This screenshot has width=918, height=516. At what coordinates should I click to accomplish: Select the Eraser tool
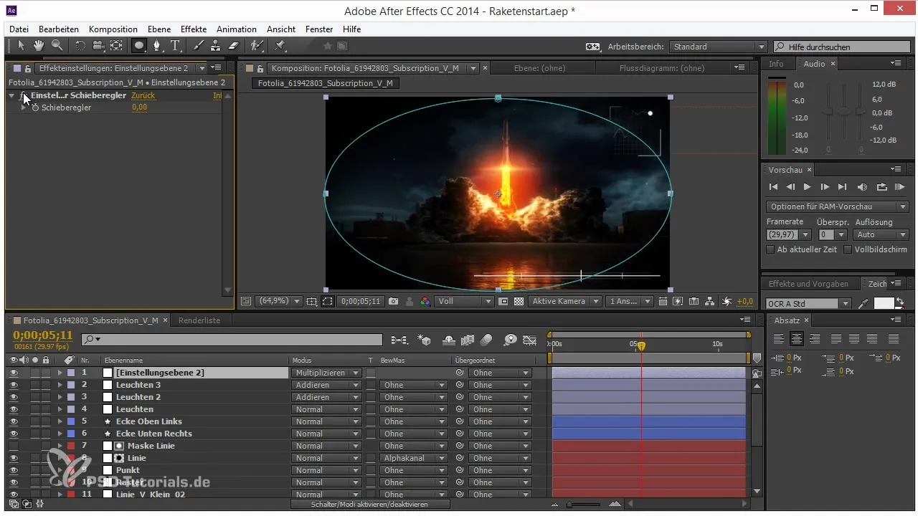coord(233,46)
